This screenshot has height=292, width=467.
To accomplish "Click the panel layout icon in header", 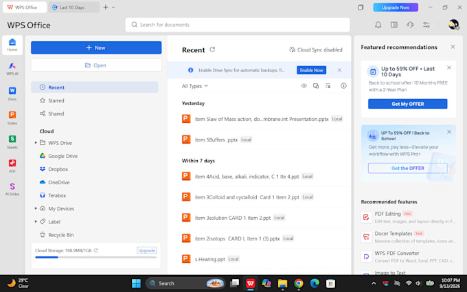I will point(394,25).
